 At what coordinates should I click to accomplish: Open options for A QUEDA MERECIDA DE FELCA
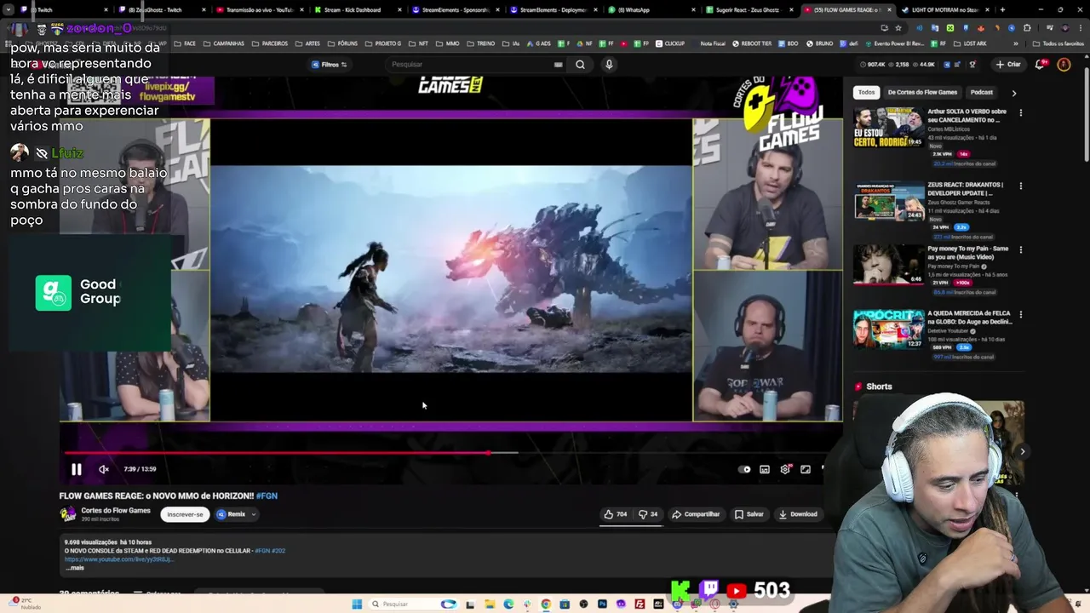click(x=1021, y=314)
